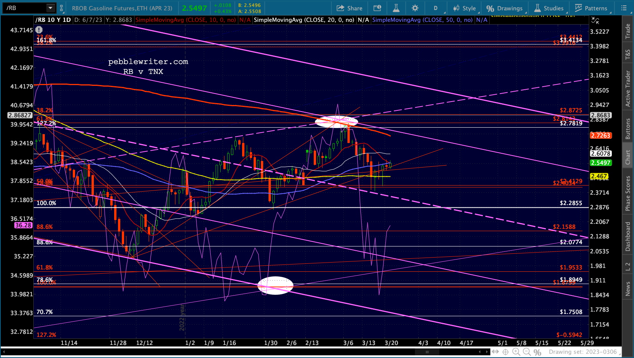Open the Patterns menu
Viewport: 634px width, 358px height.
tap(591, 8)
